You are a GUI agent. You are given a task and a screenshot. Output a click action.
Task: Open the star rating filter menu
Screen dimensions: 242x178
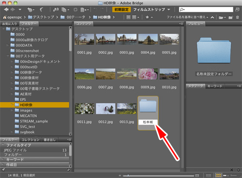pos(149,17)
